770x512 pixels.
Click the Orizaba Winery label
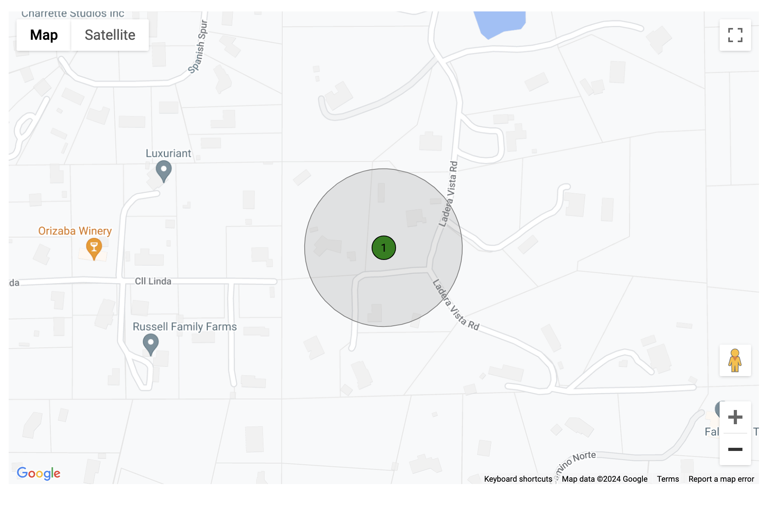coord(75,231)
